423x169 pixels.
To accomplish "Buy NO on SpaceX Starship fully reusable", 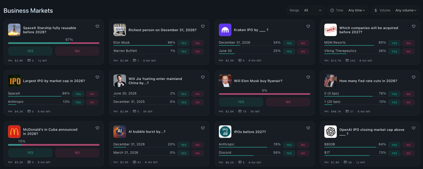I will [77, 51].
